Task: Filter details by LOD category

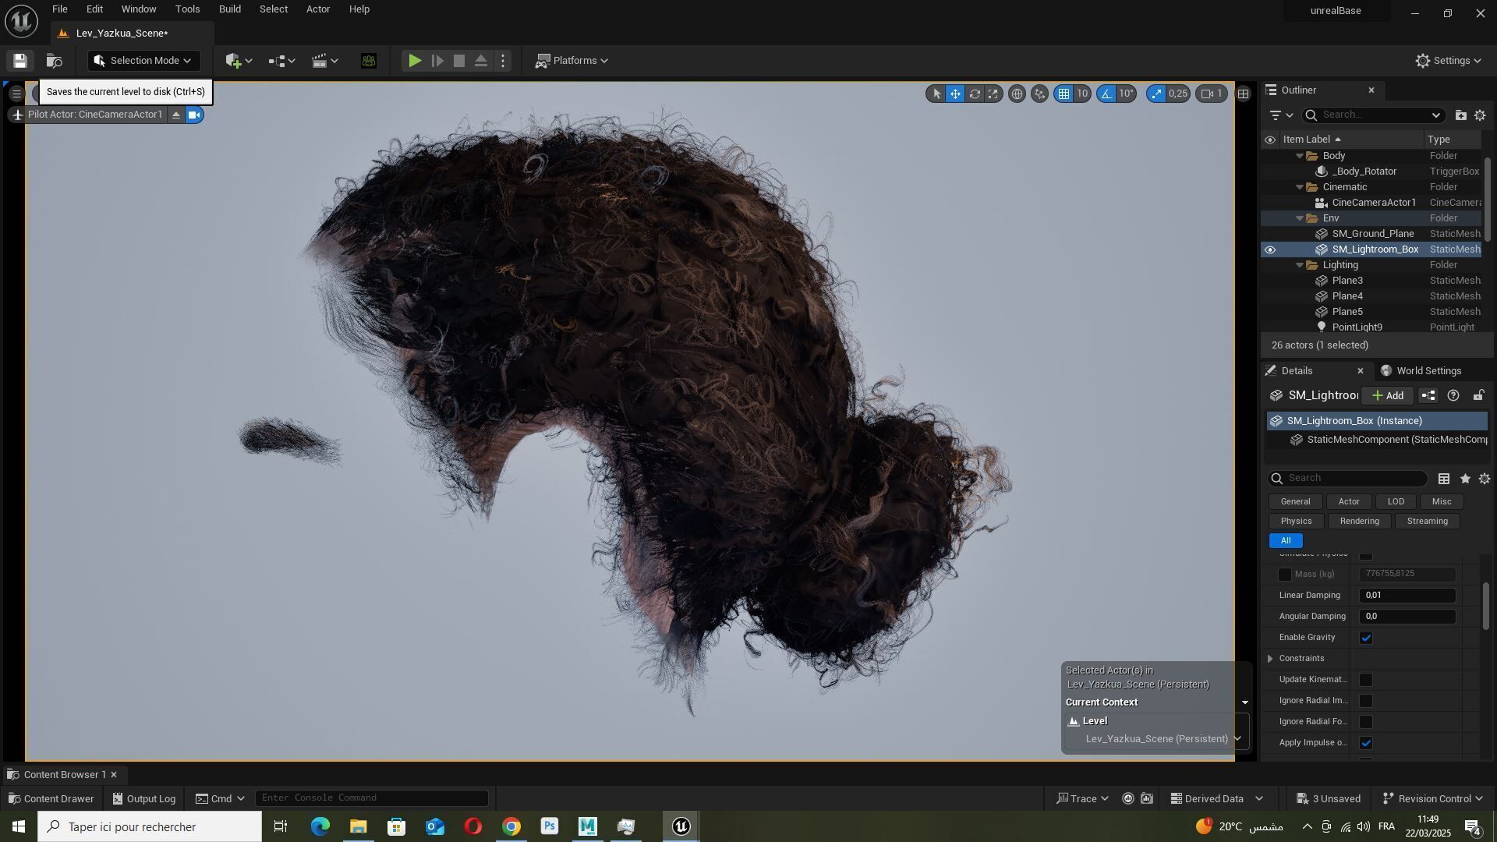Action: 1396,502
